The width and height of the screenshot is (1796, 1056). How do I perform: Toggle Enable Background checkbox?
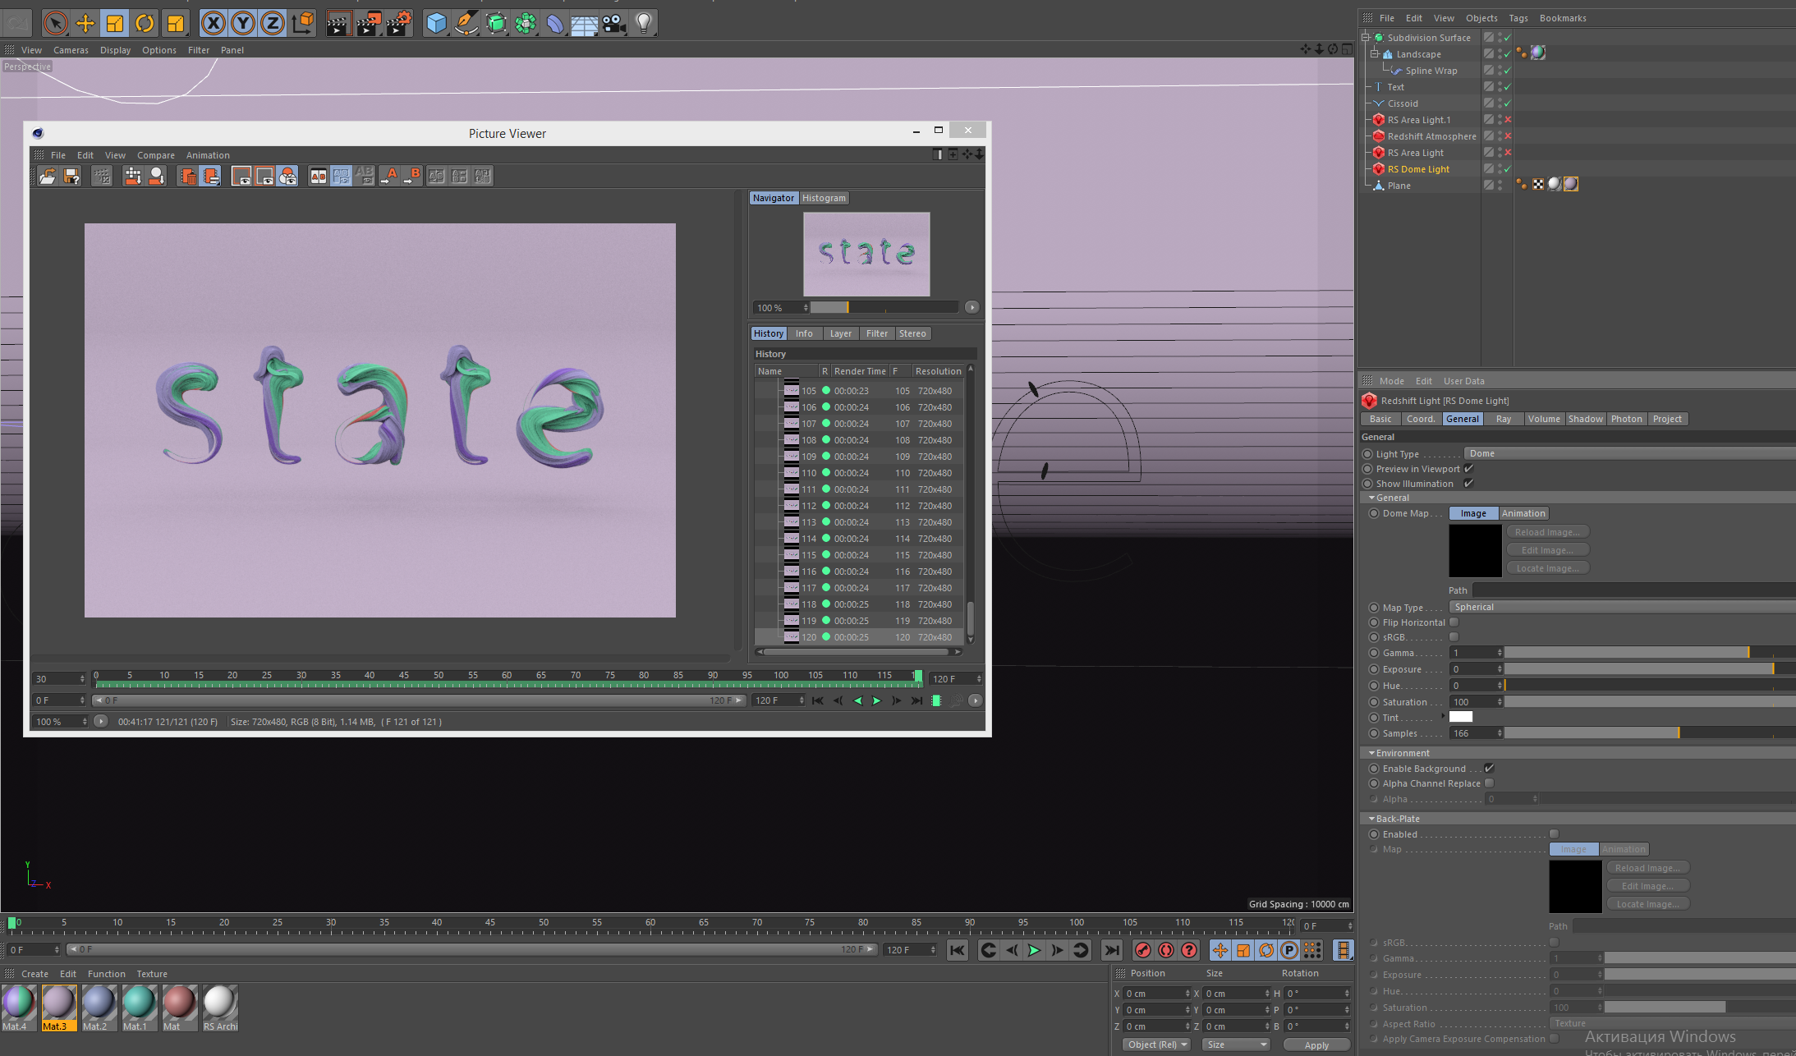point(1489,769)
